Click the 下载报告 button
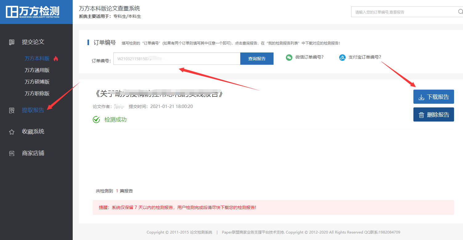 [x=434, y=97]
